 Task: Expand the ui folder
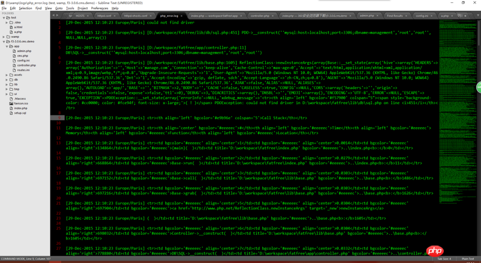click(7, 94)
